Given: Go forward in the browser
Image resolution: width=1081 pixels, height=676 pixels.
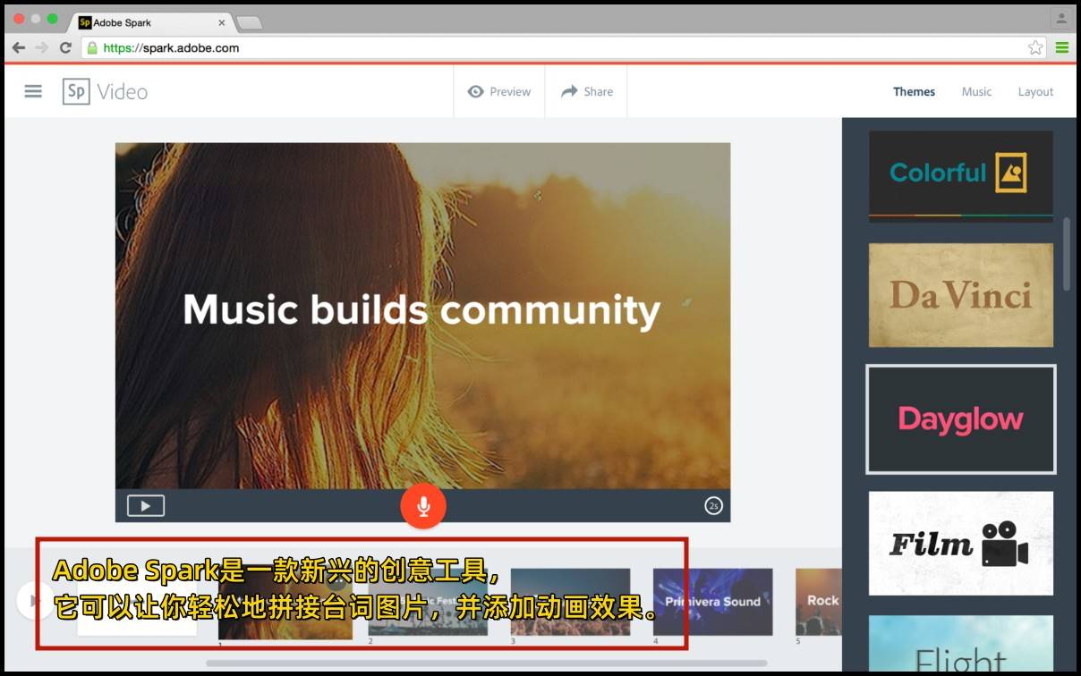Looking at the screenshot, I should pyautogui.click(x=41, y=47).
